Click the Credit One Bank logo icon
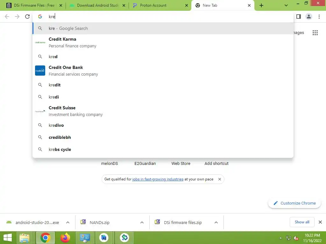 (x=40, y=71)
